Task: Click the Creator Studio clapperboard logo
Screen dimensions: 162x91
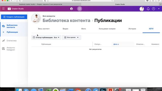Action: [x=9, y=9]
